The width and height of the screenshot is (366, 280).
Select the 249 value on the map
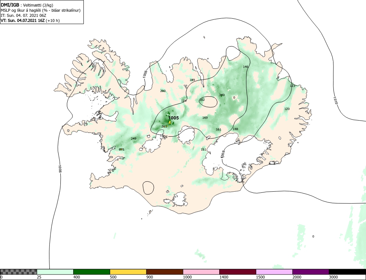click(x=134, y=139)
